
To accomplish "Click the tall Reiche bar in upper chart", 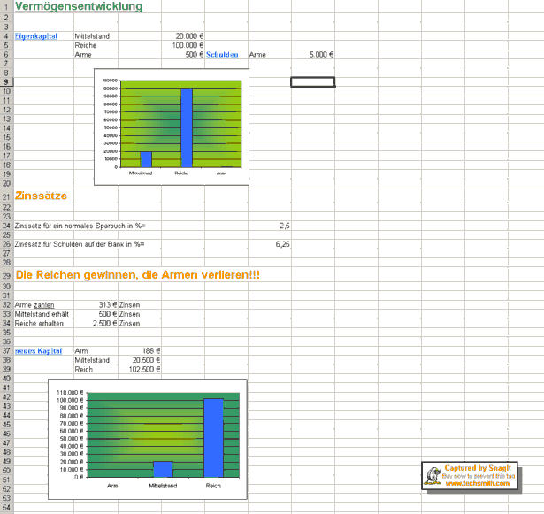I will pos(186,128).
